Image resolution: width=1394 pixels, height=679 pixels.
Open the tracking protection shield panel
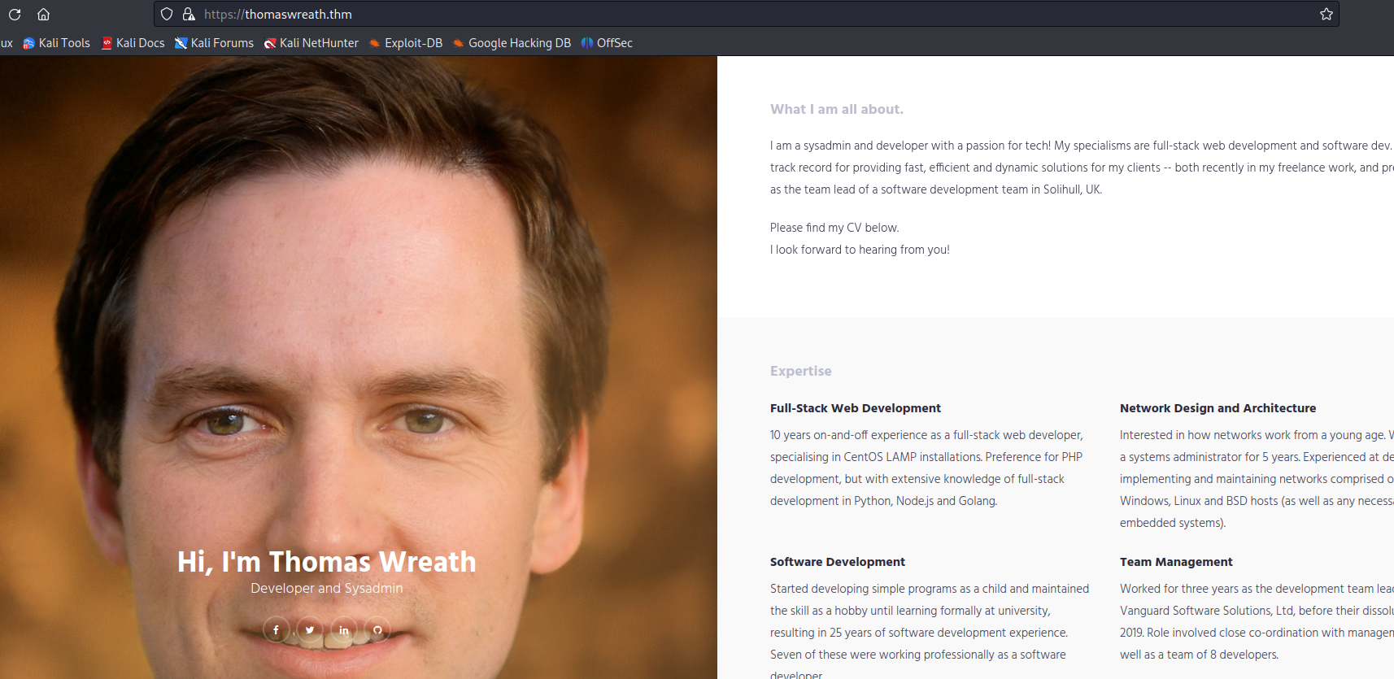[167, 14]
